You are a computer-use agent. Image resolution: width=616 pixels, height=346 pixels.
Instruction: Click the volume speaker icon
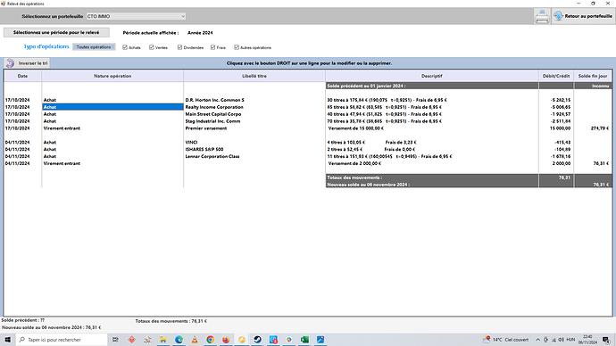(x=561, y=340)
